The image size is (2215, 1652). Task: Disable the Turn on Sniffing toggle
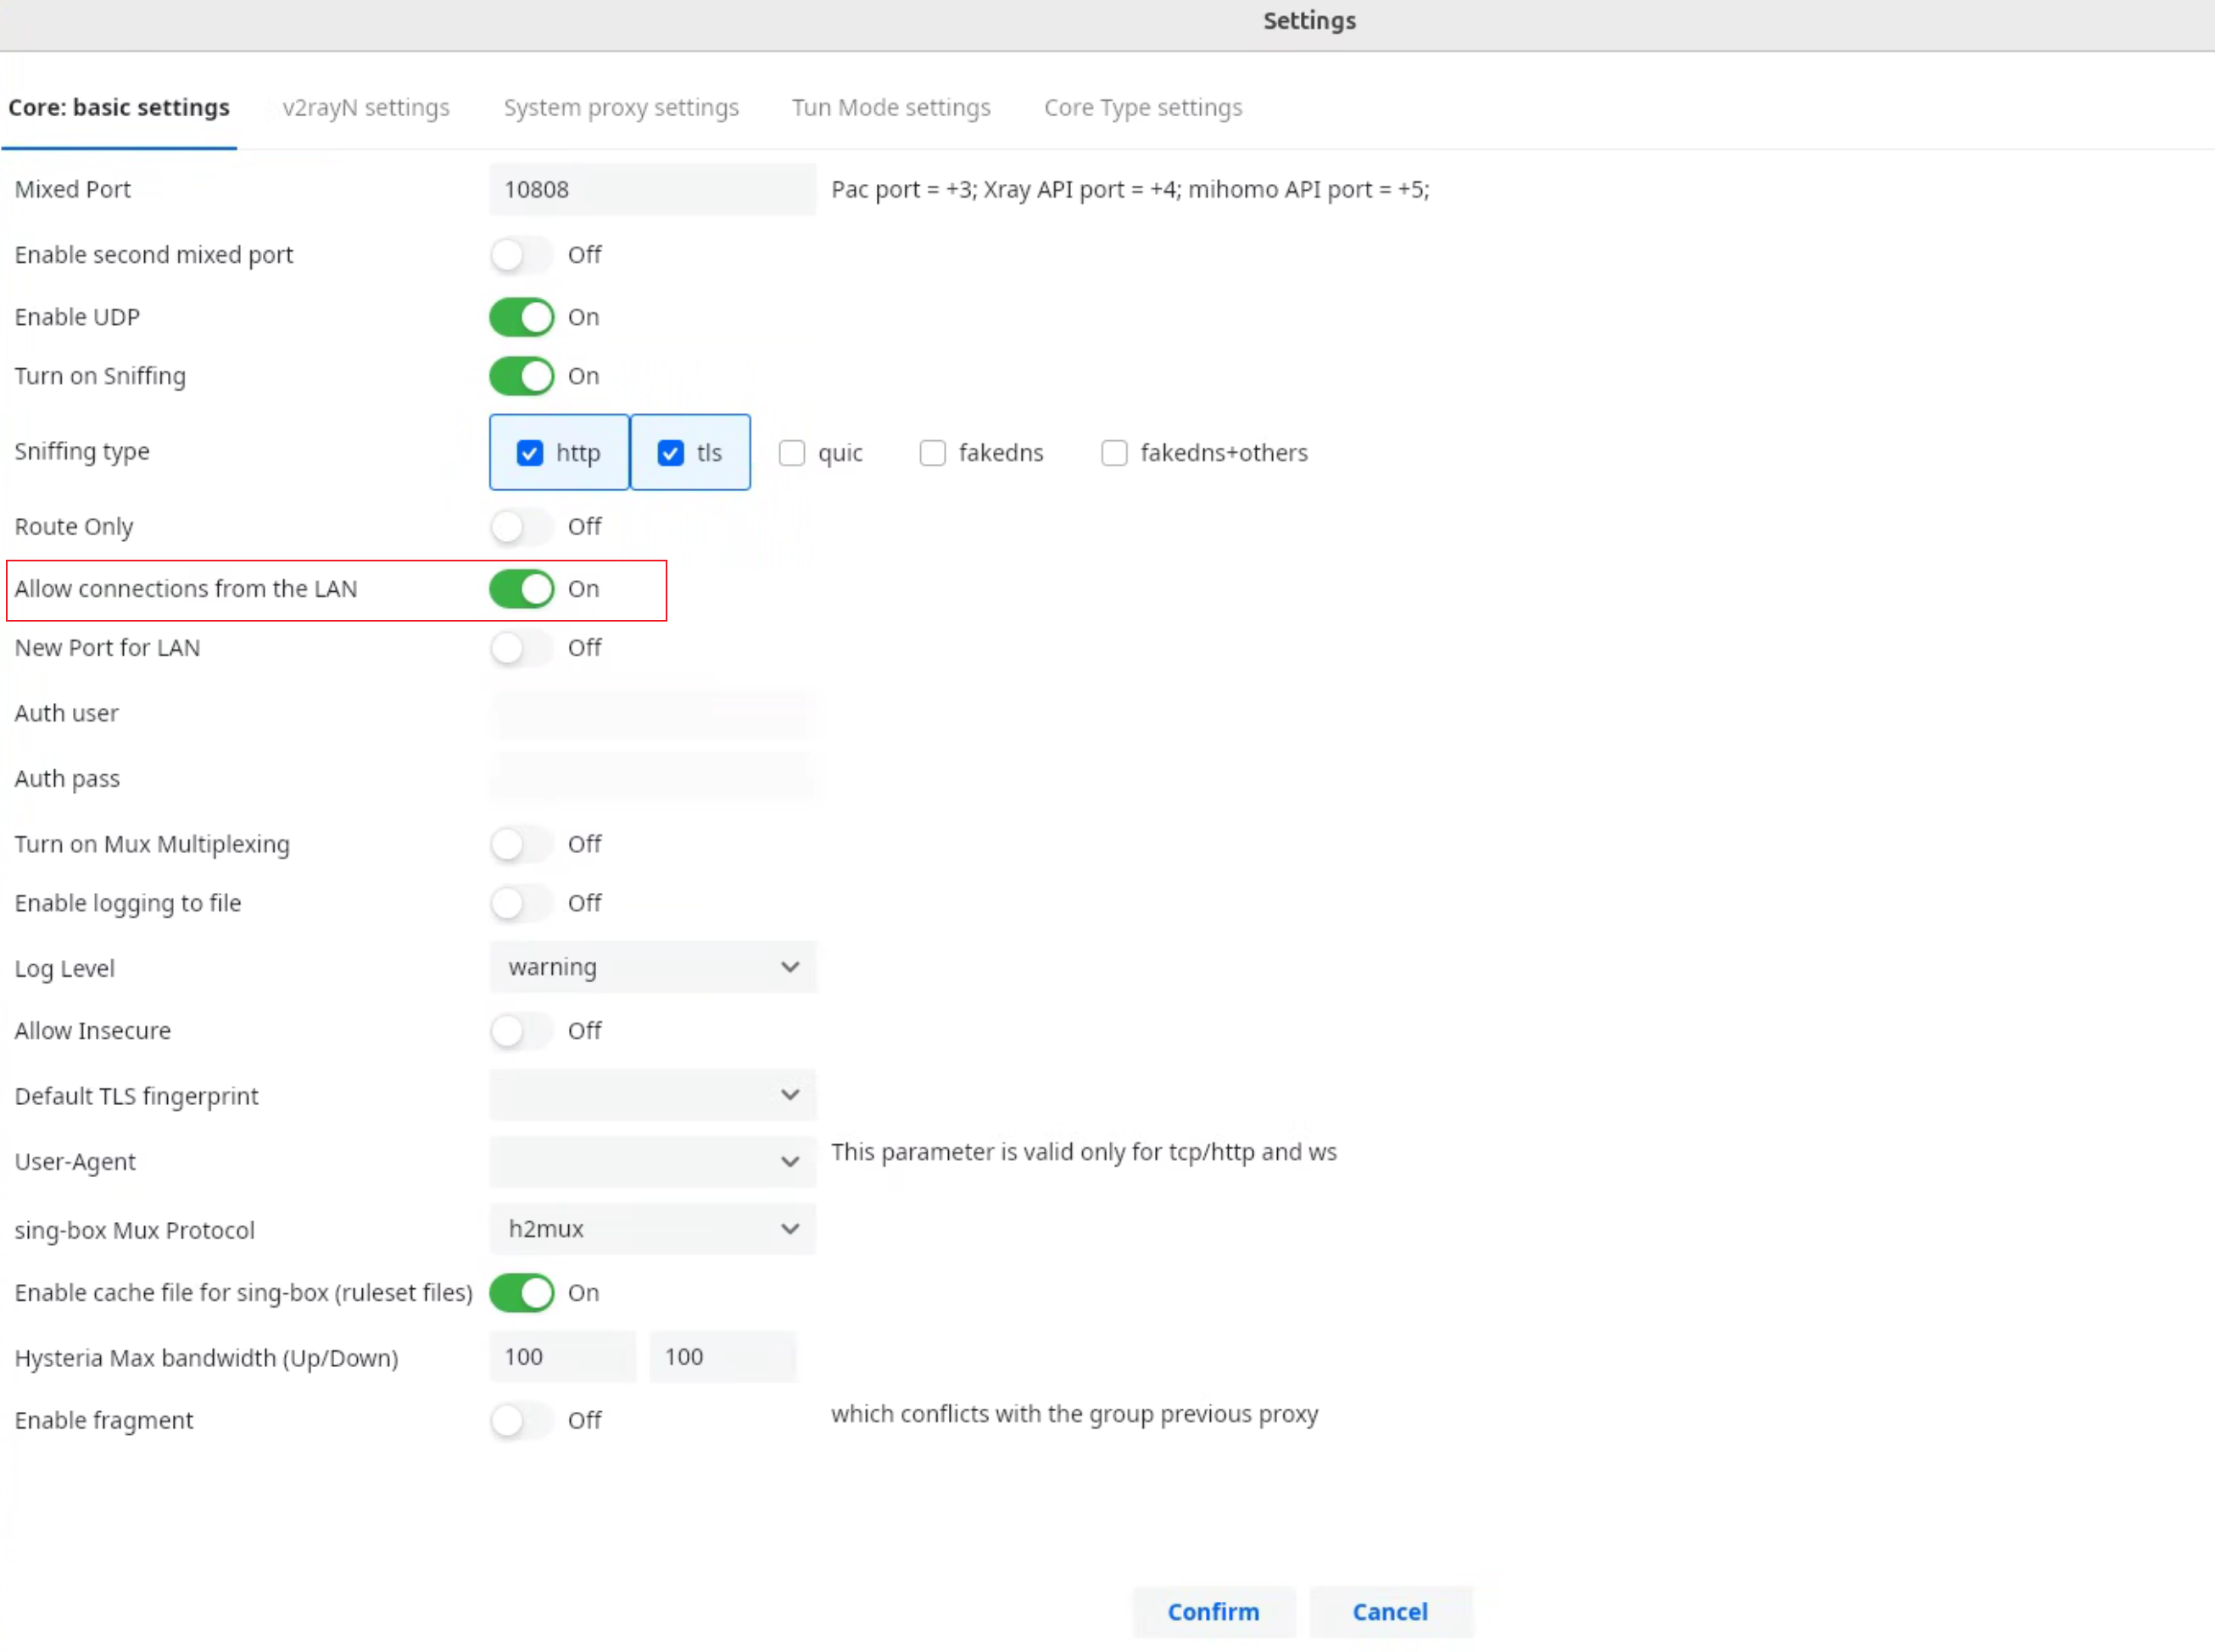pos(521,376)
